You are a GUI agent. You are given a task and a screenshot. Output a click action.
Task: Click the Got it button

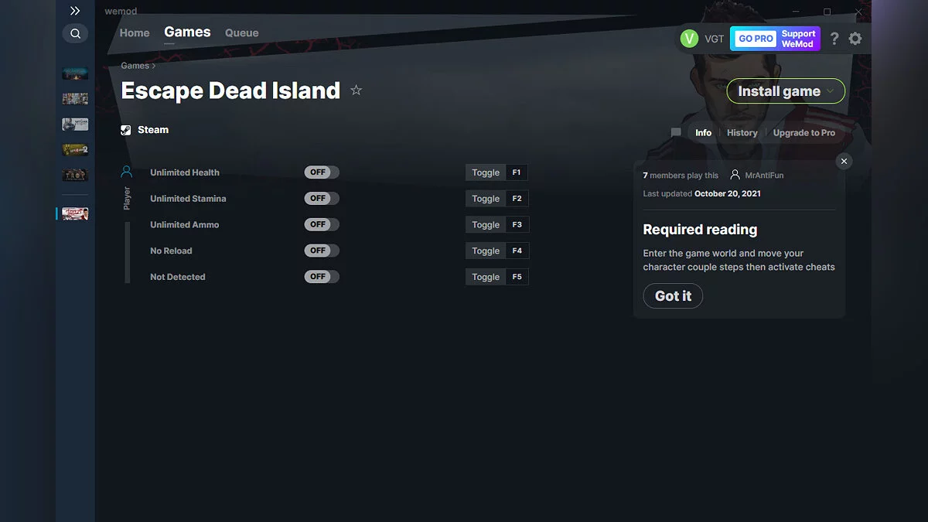coord(673,295)
